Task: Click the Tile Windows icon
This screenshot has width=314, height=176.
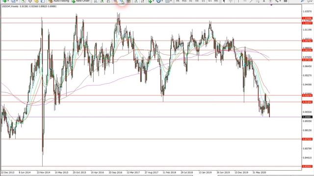Action: click(x=129, y=1)
